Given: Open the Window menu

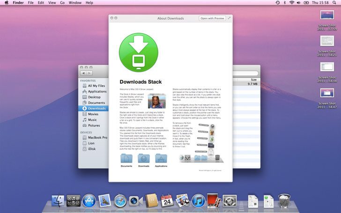Looking at the screenshot, I should pyautogui.click(x=75, y=3).
